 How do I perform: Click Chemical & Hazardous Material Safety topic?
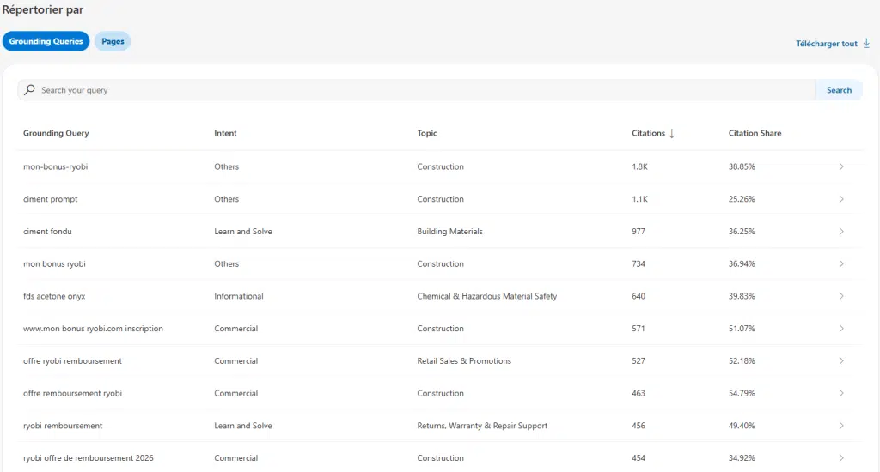coord(487,296)
